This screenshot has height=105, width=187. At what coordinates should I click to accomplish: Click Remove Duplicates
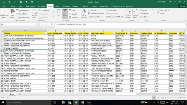point(96,13)
